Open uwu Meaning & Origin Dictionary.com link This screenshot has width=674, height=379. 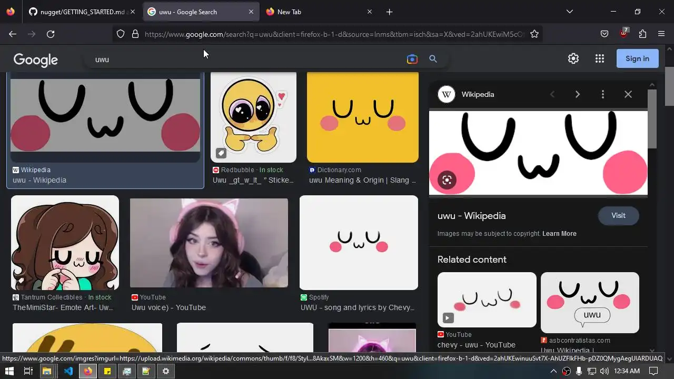point(362,180)
